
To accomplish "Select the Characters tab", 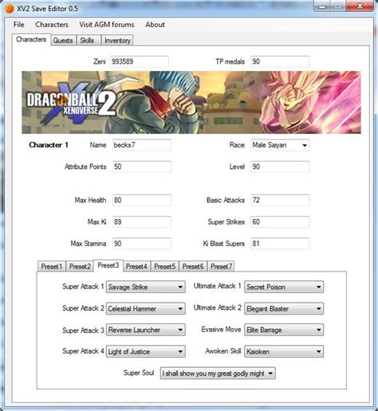I will point(31,40).
